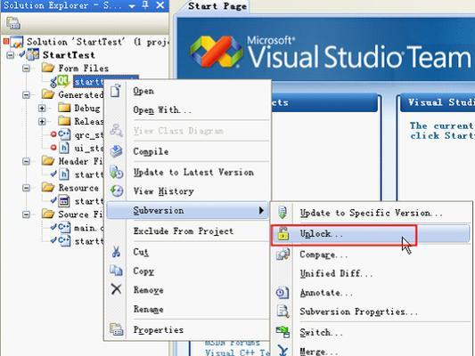Click the Update to Latest Version icon
The width and height of the screenshot is (475, 356).
pos(117,172)
